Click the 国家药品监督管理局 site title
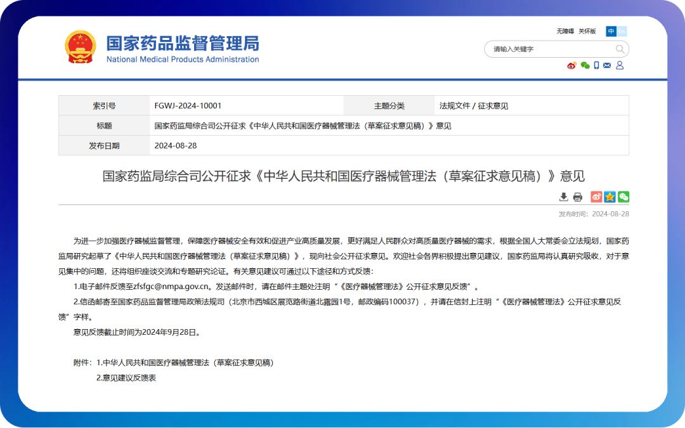 [183, 43]
